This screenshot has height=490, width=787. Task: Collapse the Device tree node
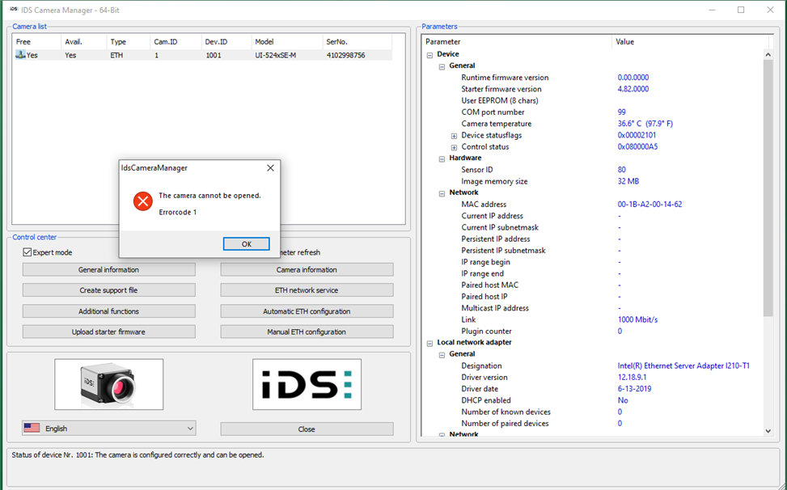(429, 55)
